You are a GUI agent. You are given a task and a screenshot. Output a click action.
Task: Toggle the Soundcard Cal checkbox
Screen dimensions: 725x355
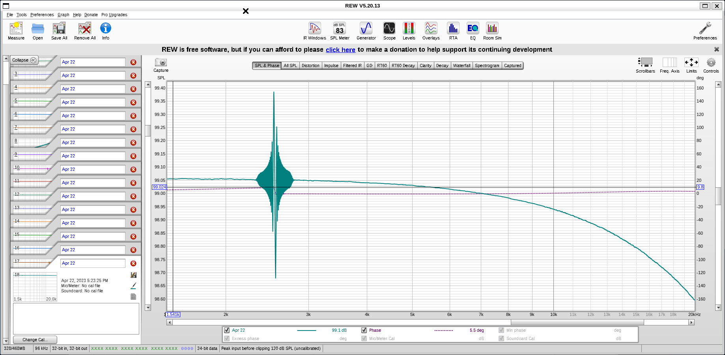coord(501,338)
